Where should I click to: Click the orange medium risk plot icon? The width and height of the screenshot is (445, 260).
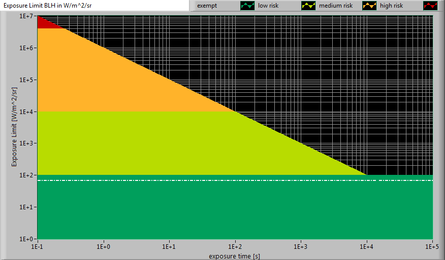click(369, 6)
